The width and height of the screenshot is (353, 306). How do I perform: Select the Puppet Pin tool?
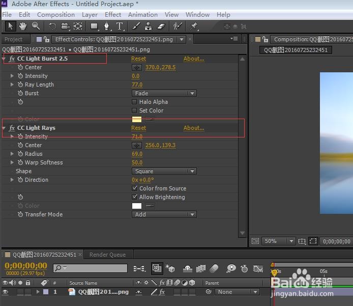pyautogui.click(x=194, y=26)
